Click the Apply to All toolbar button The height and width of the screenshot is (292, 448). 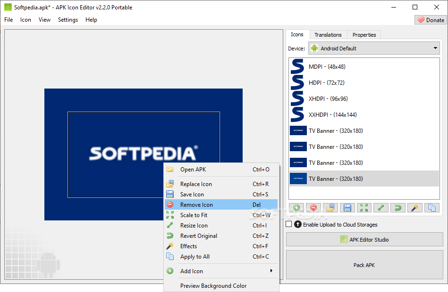click(x=432, y=208)
